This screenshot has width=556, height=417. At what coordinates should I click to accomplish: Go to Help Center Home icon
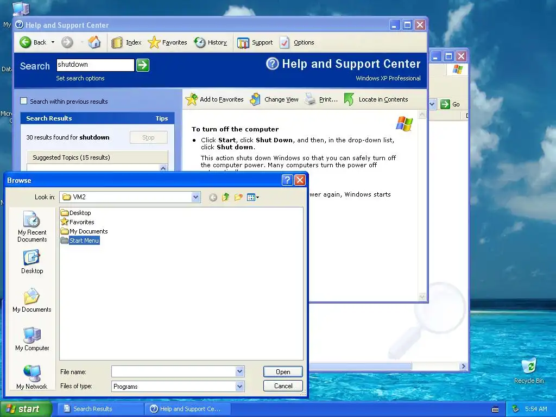point(94,42)
